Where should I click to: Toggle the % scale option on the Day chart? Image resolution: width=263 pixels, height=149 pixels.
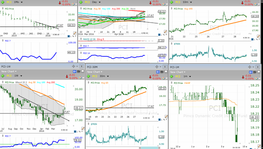pyautogui.click(x=164, y=35)
